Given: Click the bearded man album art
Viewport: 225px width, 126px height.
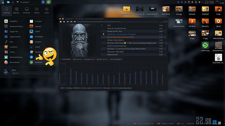Looking at the screenshot, I should pyautogui.click(x=79, y=40).
